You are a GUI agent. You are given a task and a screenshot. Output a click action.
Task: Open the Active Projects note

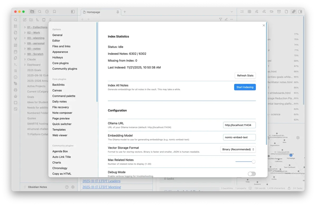tap(36, 86)
